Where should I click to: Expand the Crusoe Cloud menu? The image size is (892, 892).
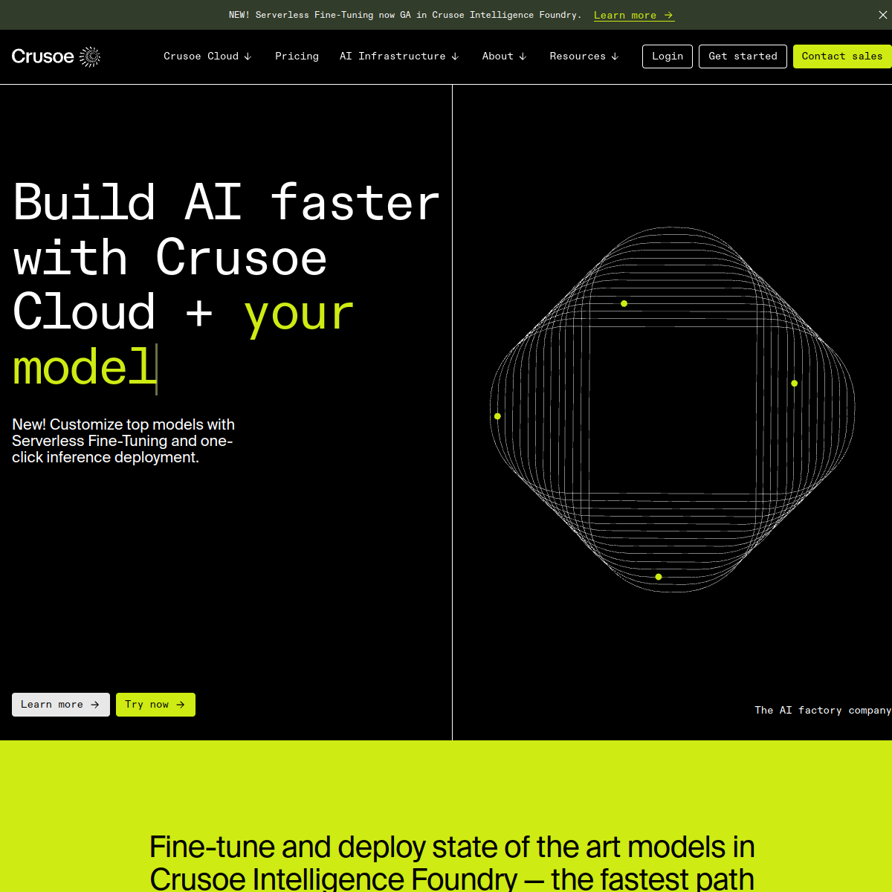[208, 56]
